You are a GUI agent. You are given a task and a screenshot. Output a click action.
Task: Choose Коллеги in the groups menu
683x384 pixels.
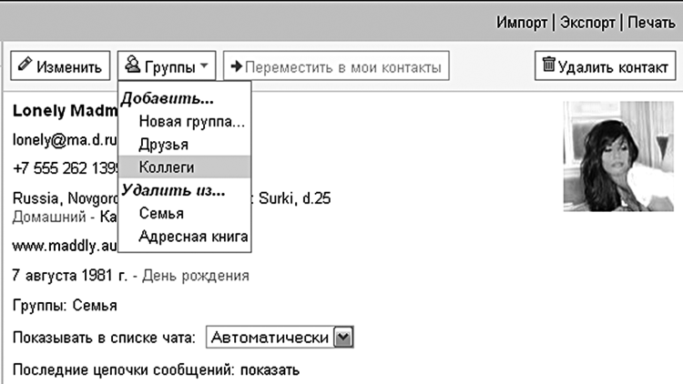pos(167,167)
